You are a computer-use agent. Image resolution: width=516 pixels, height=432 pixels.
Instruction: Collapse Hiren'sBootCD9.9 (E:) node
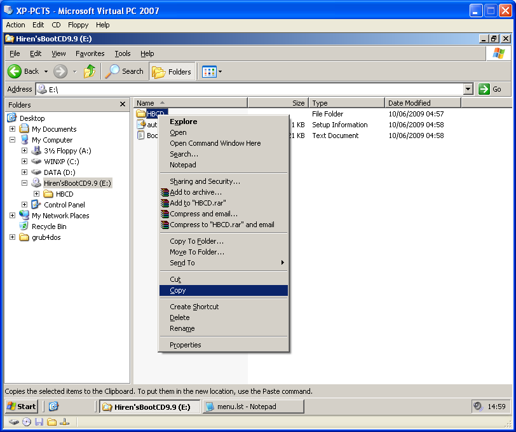(x=24, y=183)
